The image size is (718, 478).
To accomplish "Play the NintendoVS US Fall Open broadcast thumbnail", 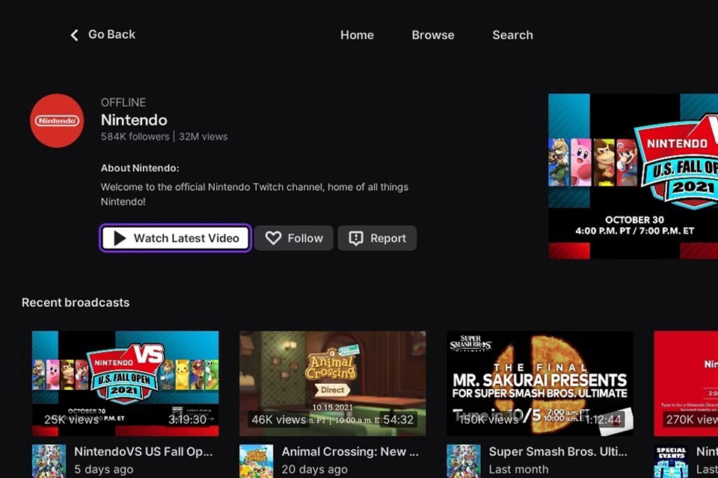I will [125, 383].
